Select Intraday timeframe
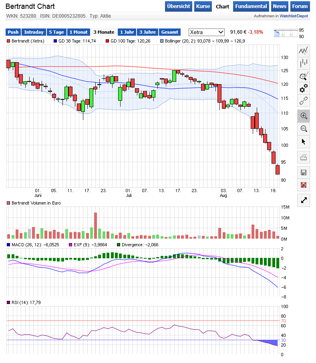This screenshot has width=316, height=363. [x=34, y=32]
